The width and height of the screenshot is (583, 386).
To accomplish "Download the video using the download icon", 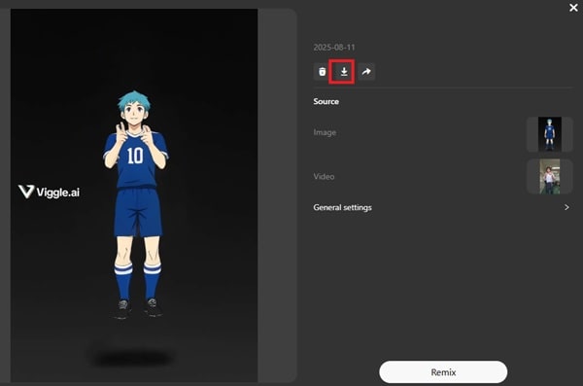I will [x=344, y=72].
